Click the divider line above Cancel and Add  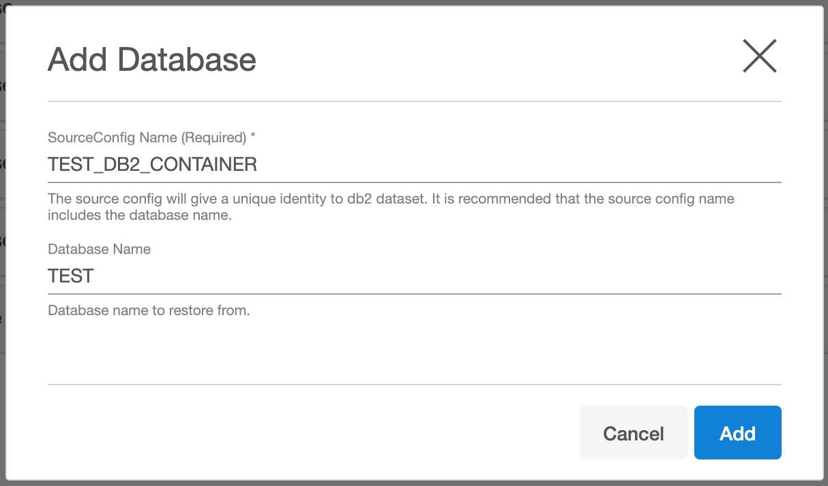pos(414,385)
